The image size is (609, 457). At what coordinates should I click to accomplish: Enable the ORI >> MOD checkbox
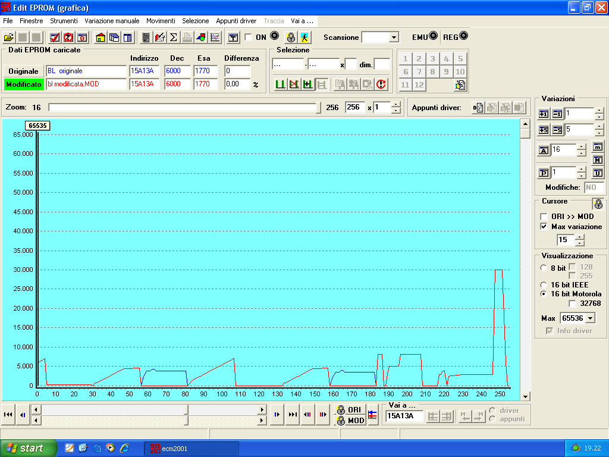[x=544, y=217]
